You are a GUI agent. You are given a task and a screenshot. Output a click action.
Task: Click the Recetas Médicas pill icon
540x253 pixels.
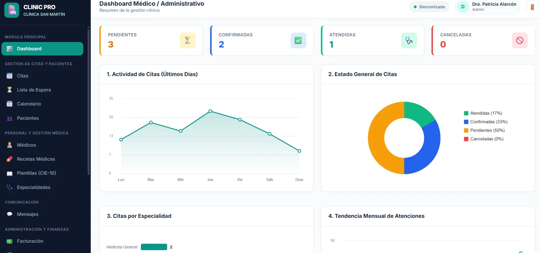pos(9,159)
